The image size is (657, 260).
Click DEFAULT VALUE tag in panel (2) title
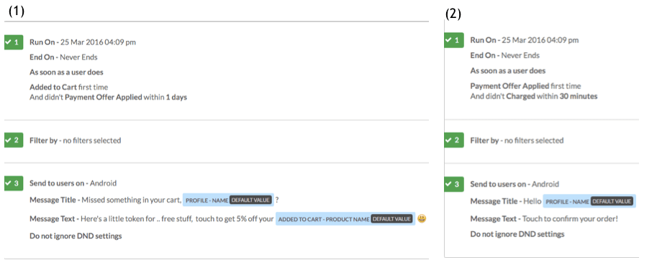coord(612,202)
